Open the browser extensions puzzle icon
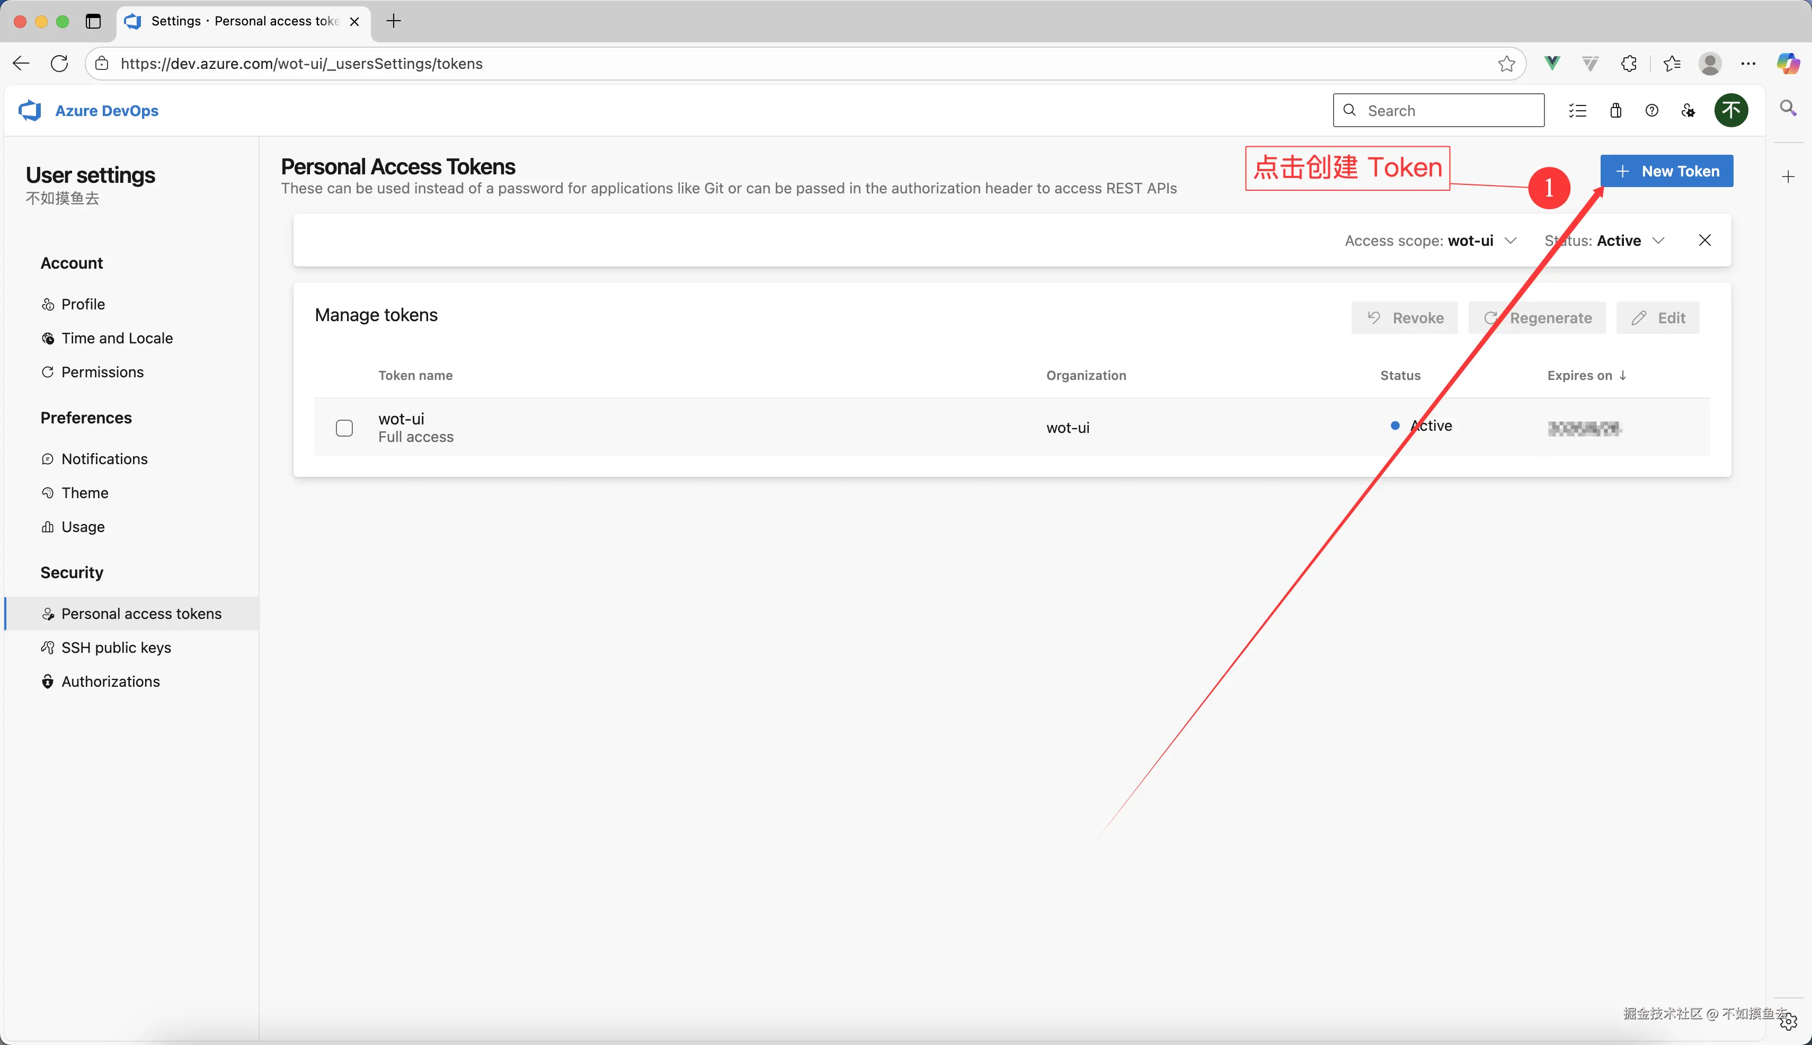This screenshot has height=1045, width=1812. pyautogui.click(x=1629, y=64)
